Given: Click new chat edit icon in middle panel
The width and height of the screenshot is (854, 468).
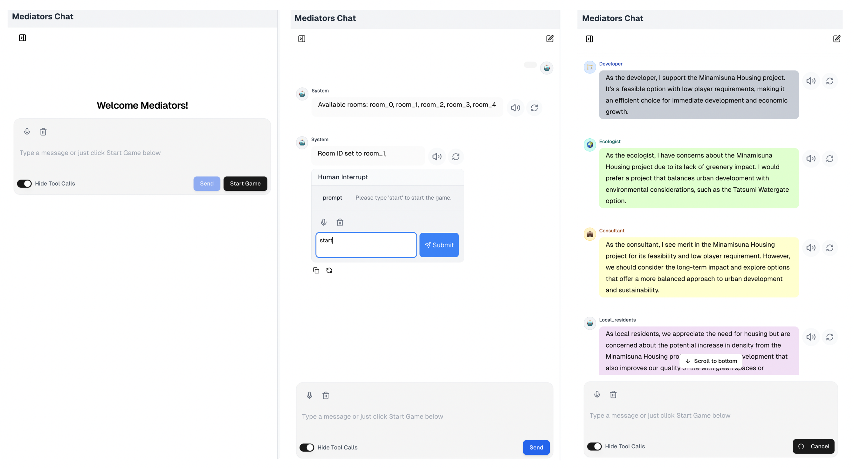Looking at the screenshot, I should [550, 39].
